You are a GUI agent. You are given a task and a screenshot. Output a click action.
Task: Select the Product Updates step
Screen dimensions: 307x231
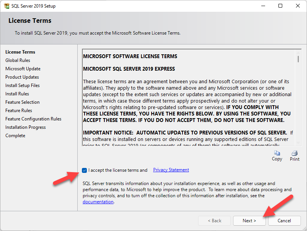(22, 77)
